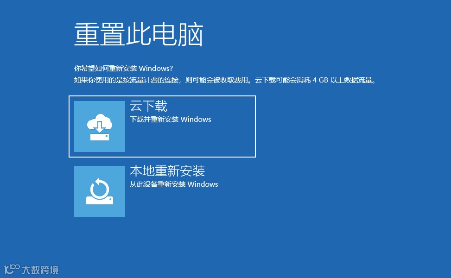The width and height of the screenshot is (451, 278).
Task: Click the local reinstall circular arrow icon
Action: click(100, 191)
